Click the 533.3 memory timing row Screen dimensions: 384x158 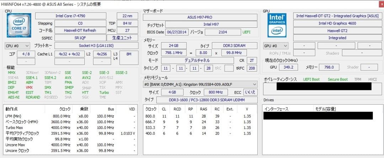point(200,128)
